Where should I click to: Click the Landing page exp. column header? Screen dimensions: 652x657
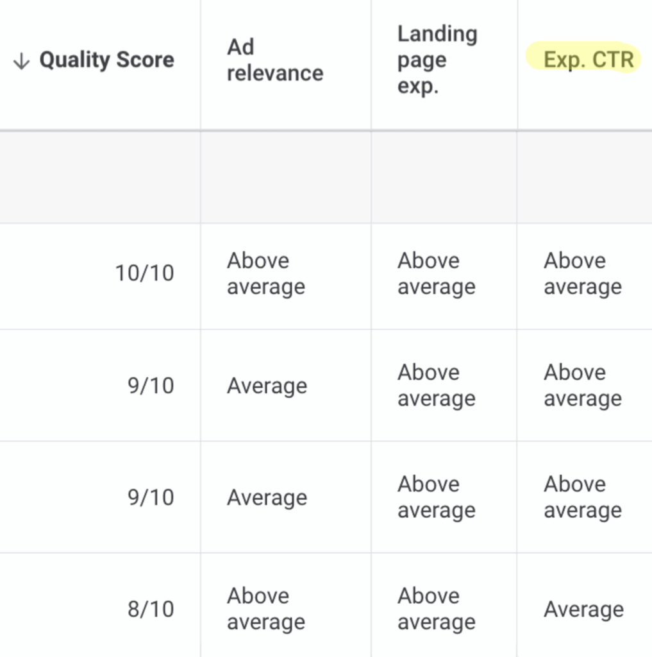click(x=437, y=60)
